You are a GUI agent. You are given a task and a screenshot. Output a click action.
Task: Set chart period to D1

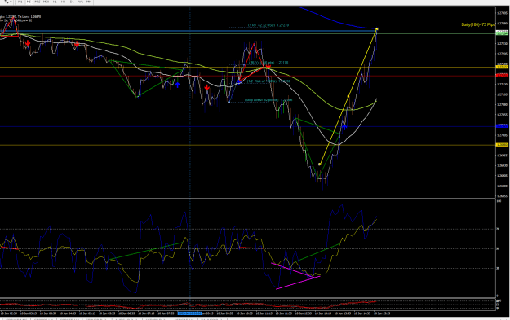pos(72,2)
